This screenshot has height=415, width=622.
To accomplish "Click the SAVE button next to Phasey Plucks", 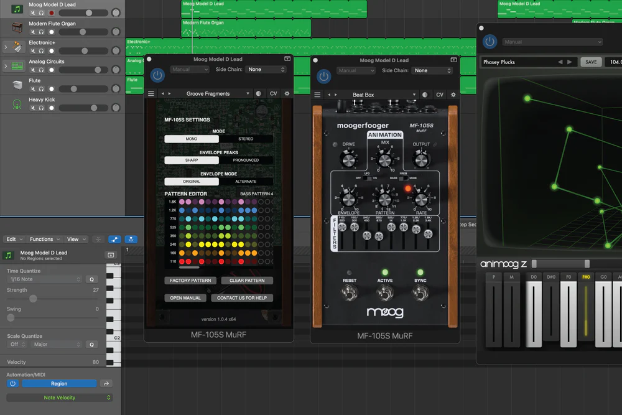I will tap(591, 62).
